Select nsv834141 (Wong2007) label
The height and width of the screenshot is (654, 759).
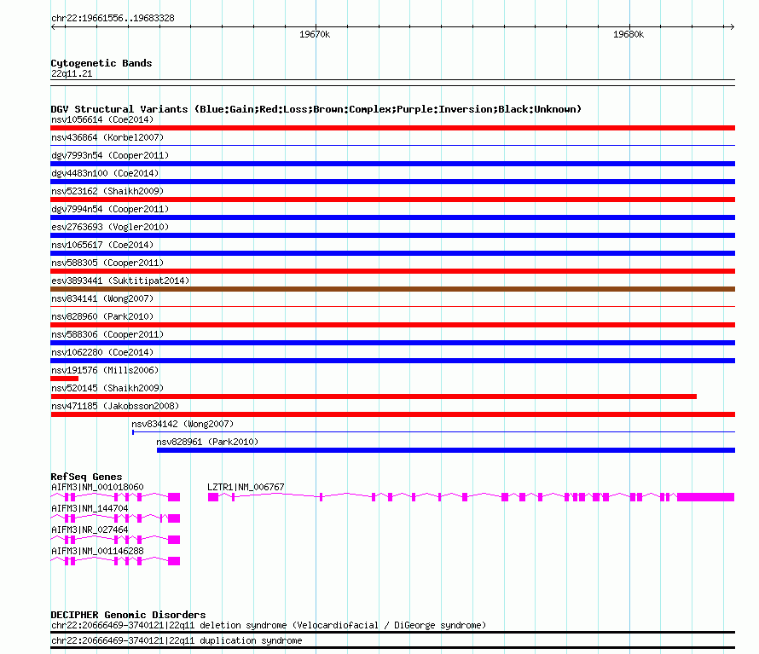click(102, 298)
